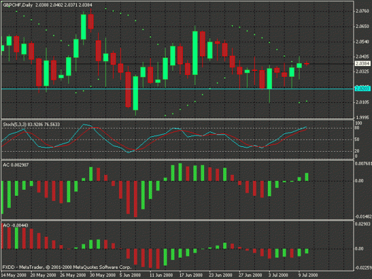Click the 5 Jun 2008 date label
The height and width of the screenshot is (279, 372).
[130, 275]
